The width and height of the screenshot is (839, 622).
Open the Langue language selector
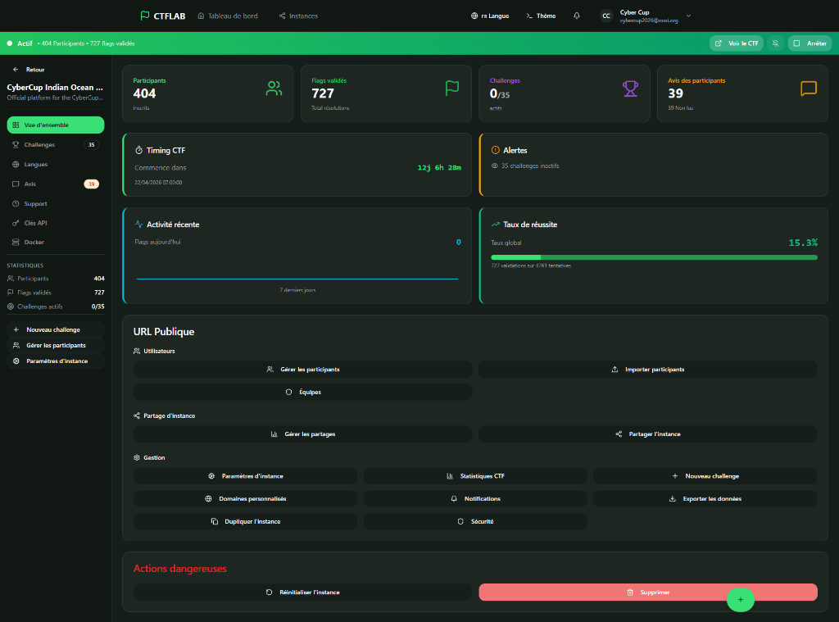[x=490, y=16]
